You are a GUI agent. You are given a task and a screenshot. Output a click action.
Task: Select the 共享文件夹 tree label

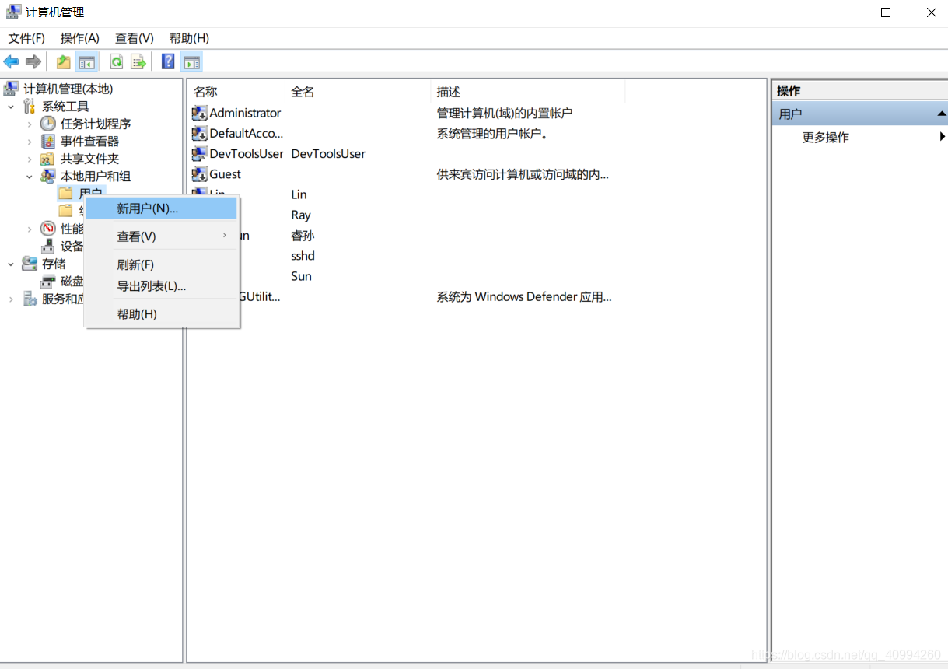tap(90, 159)
